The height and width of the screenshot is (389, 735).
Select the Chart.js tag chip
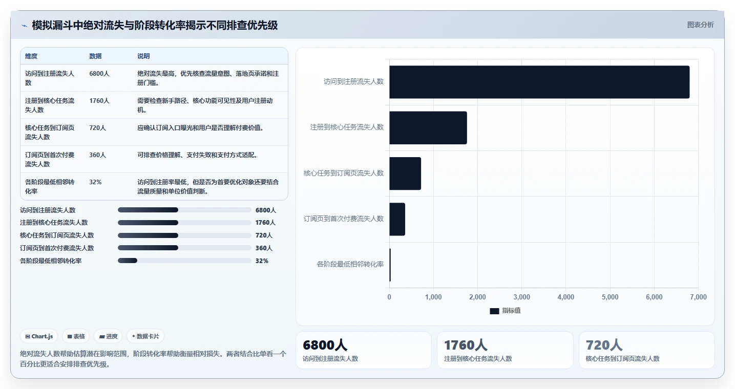[39, 336]
